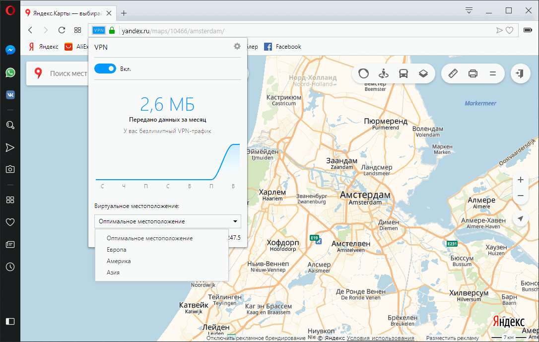Add page to bookmarks heart in address bar
This screenshot has width=539, height=342.
pyautogui.click(x=509, y=31)
